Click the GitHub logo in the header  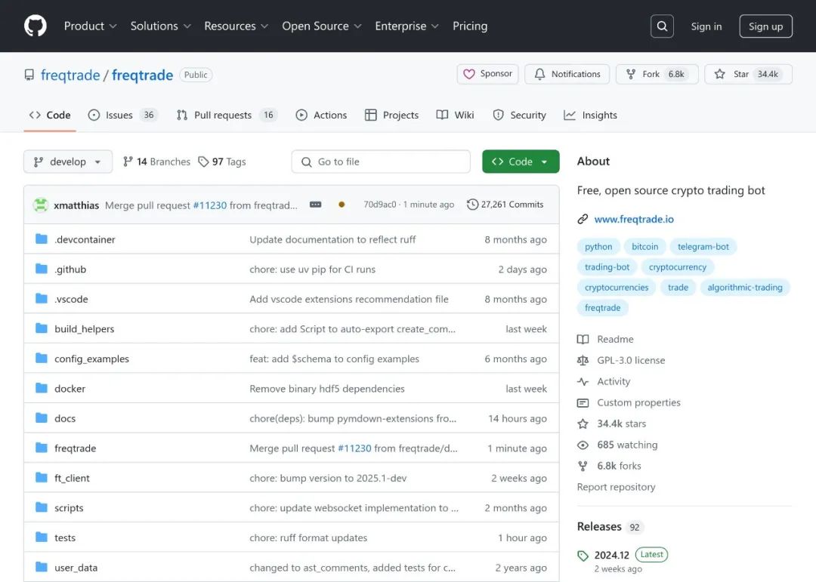click(x=36, y=26)
